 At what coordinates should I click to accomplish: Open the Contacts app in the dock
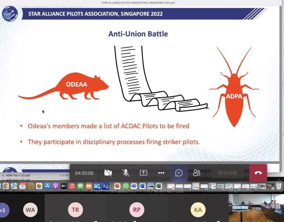point(31,186)
